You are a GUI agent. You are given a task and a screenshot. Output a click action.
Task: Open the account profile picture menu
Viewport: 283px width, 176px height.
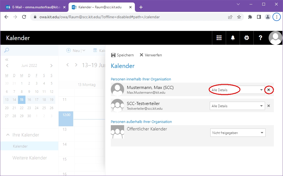275,38
